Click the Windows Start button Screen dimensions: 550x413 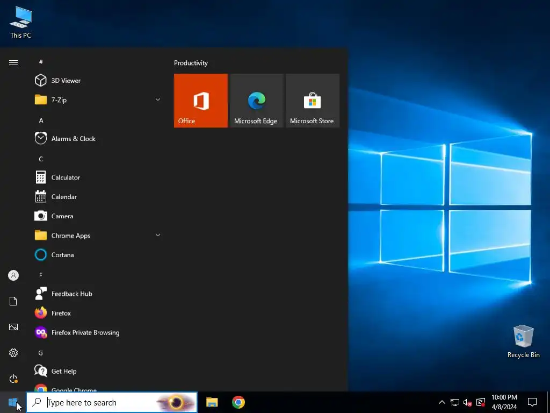13,402
